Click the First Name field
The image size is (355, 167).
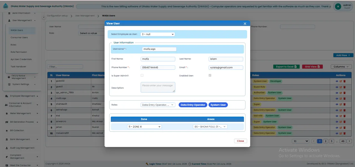click(158, 59)
